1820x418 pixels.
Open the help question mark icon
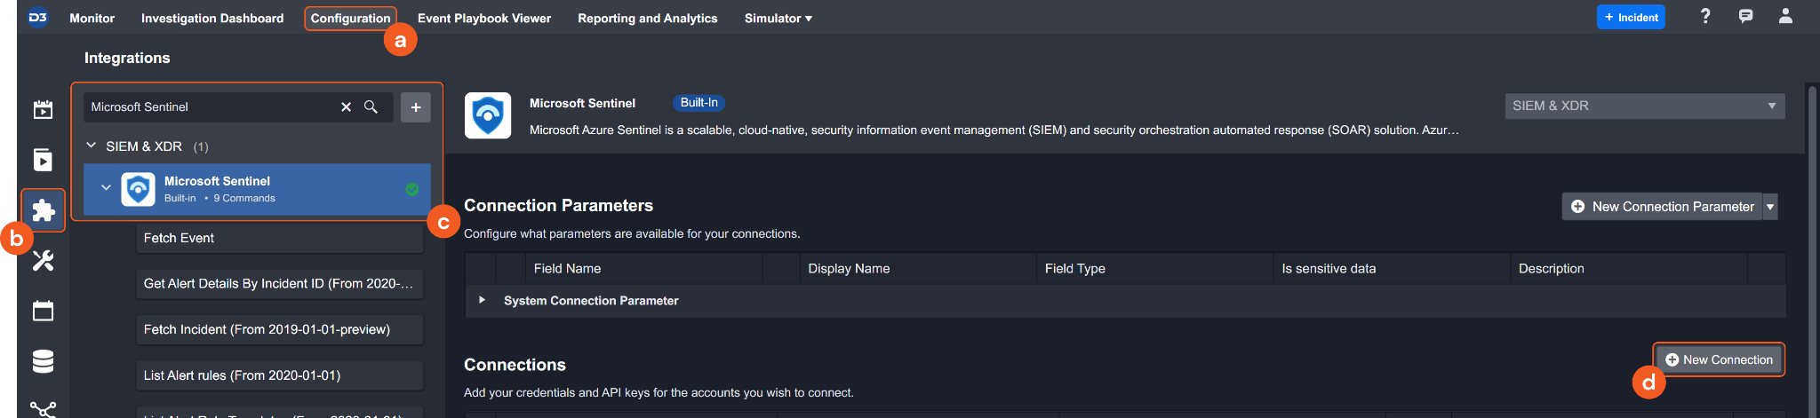tap(1705, 17)
